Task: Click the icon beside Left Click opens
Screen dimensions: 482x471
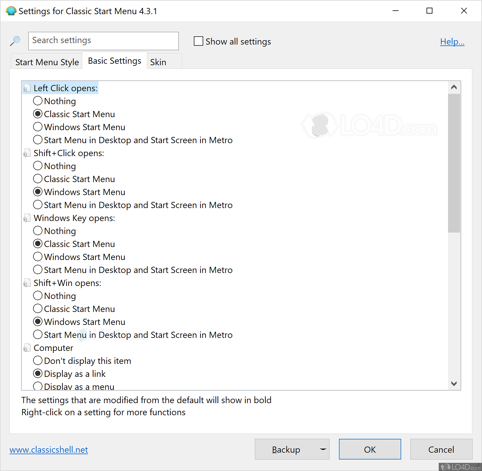Action: point(27,88)
